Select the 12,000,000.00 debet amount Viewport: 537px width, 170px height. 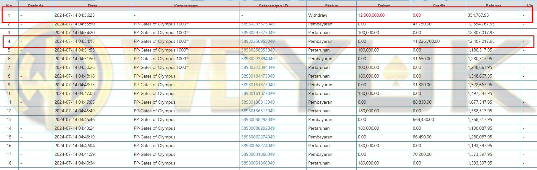point(371,15)
